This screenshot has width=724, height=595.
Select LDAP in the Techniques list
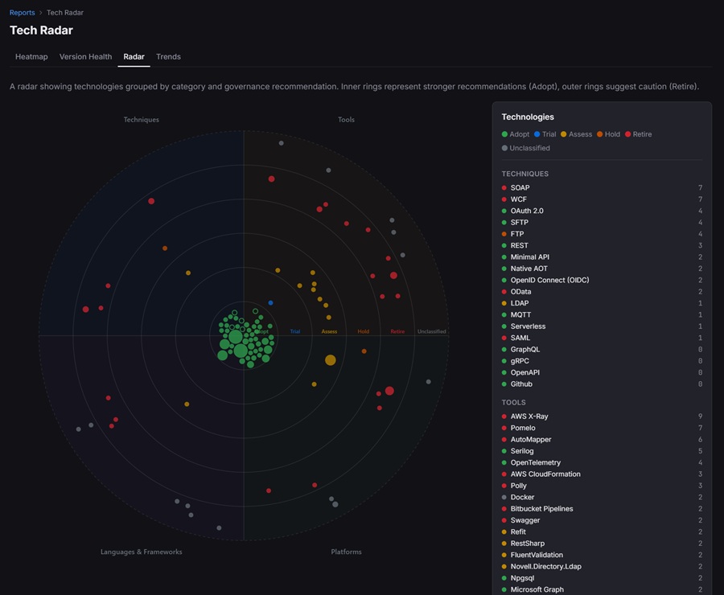602,303
